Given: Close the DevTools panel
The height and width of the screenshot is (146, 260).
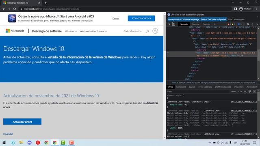Looking at the screenshot, I should (257, 24).
